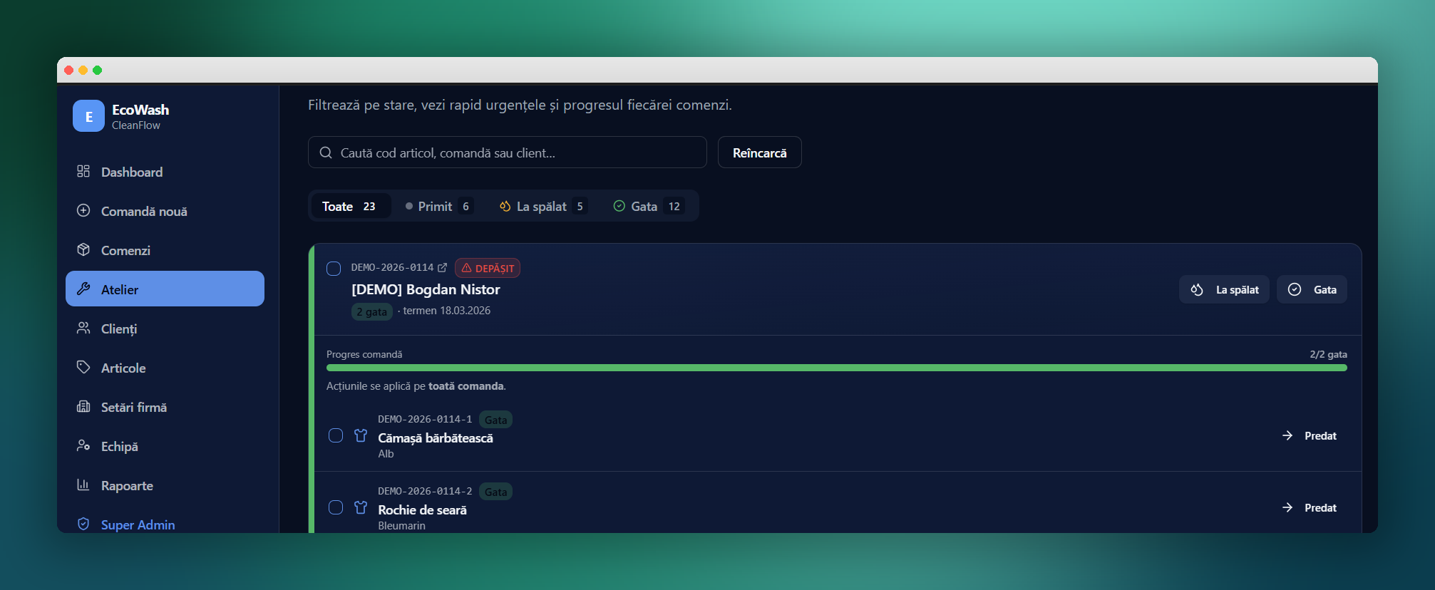This screenshot has height=590, width=1435.
Task: Click the people icon beside Clienți
Action: pyautogui.click(x=83, y=328)
